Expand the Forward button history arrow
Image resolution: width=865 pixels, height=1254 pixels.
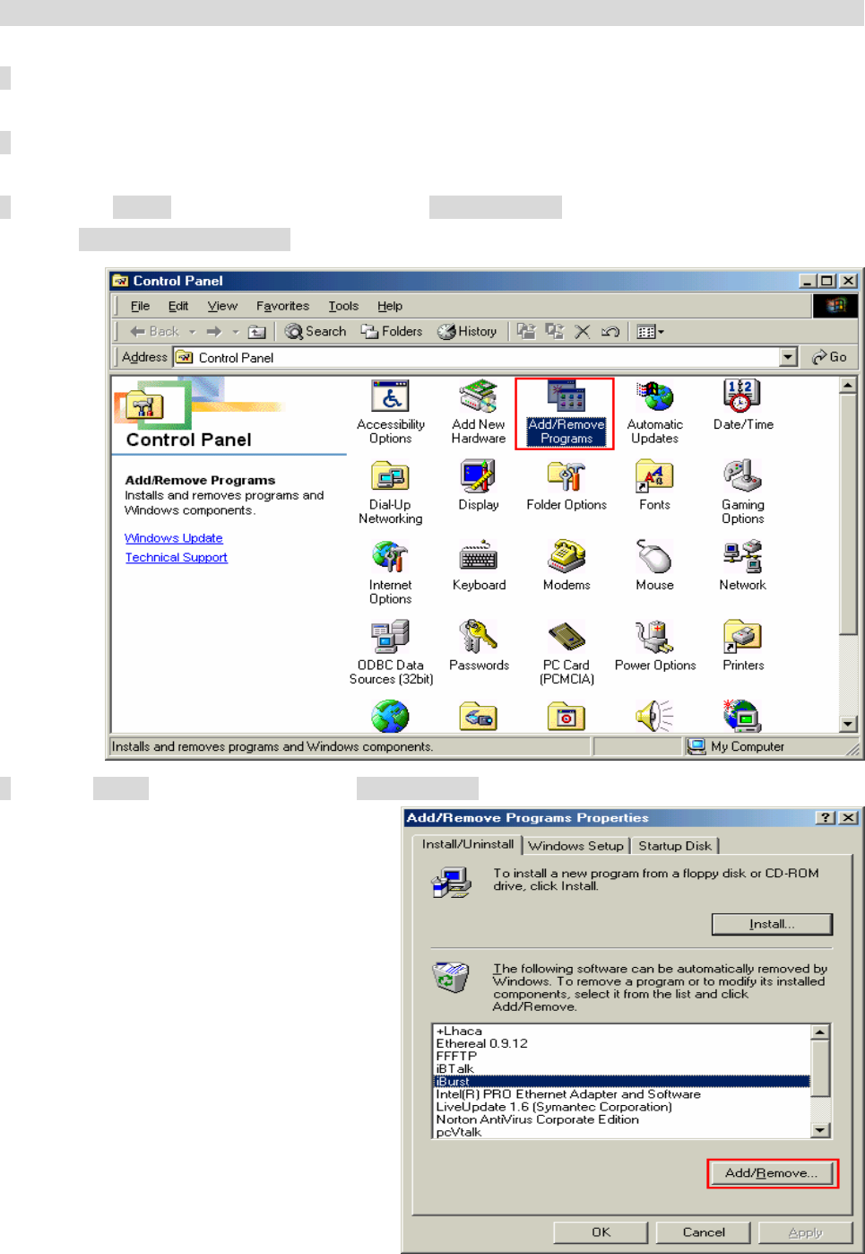point(236,331)
